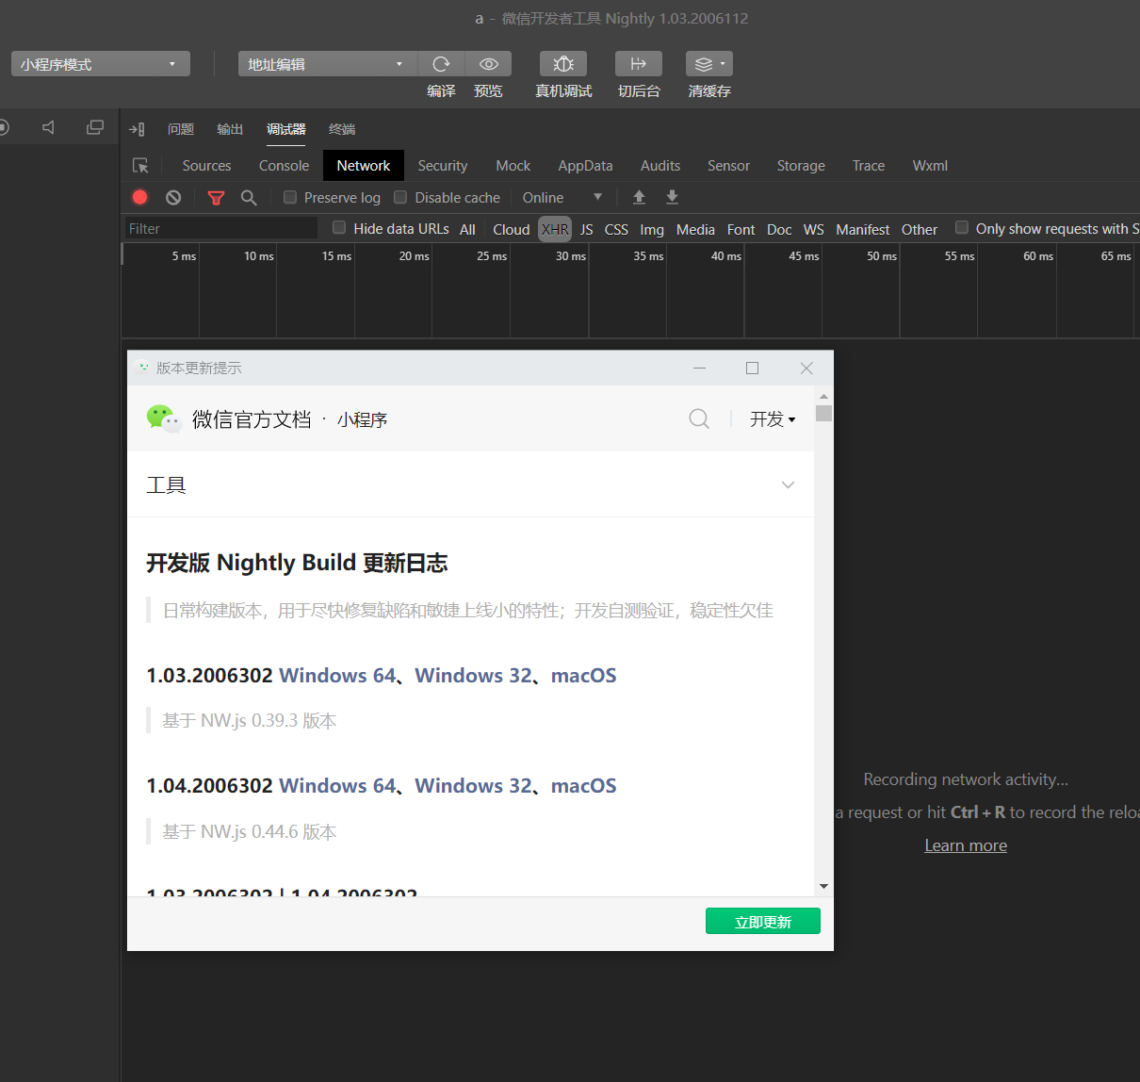This screenshot has width=1140, height=1082.
Task: Click the 30 ms timeline marker
Action: point(571,255)
